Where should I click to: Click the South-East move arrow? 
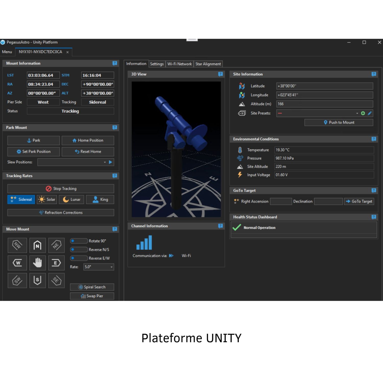(x=56, y=280)
